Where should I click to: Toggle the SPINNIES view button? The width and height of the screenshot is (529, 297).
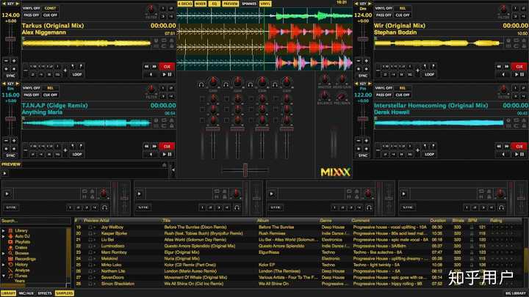(x=249, y=4)
